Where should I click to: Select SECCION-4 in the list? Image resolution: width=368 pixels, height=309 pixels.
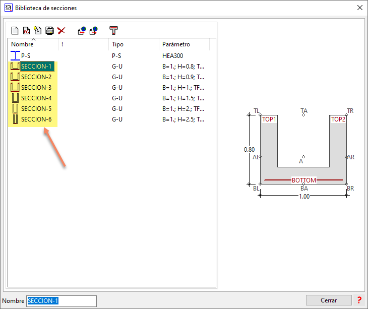pyautogui.click(x=36, y=98)
